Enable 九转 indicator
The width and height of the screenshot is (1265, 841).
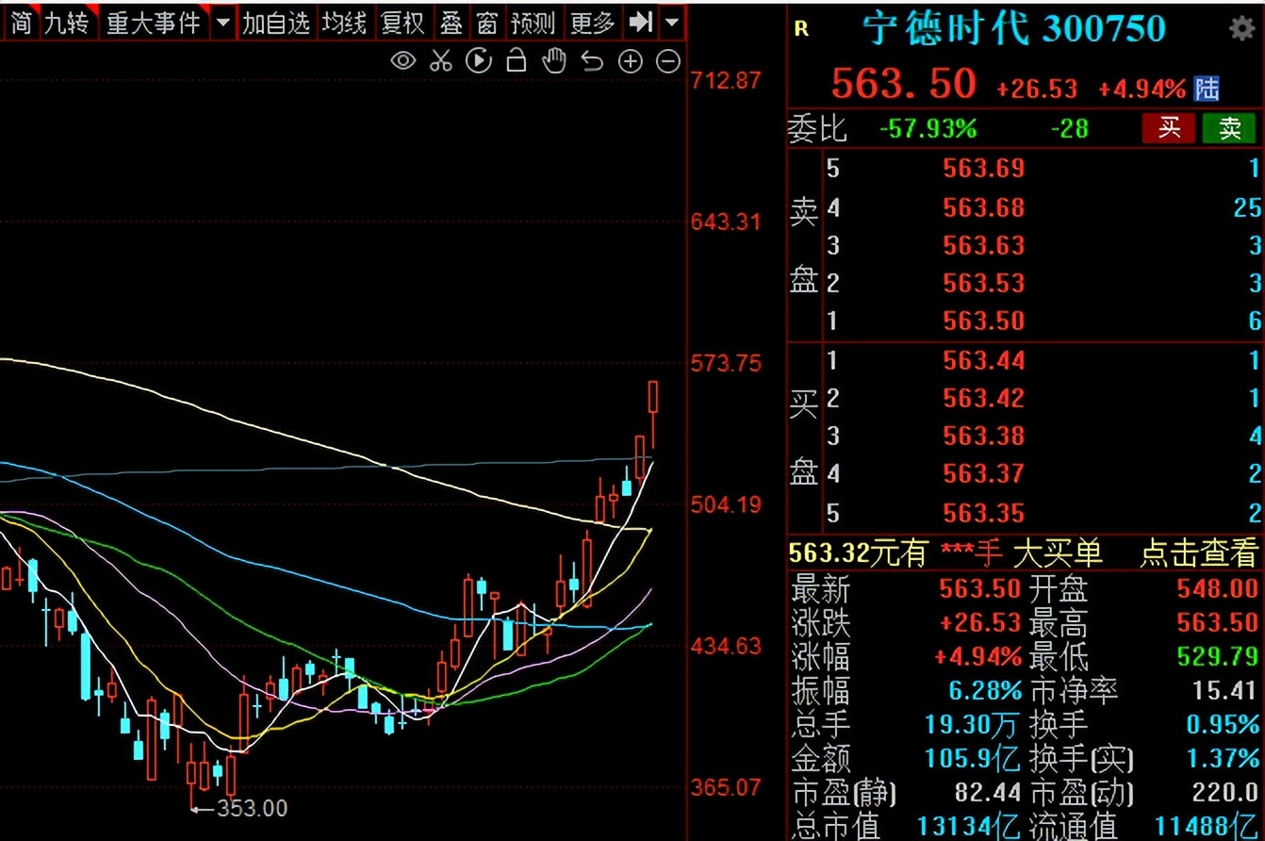point(68,22)
